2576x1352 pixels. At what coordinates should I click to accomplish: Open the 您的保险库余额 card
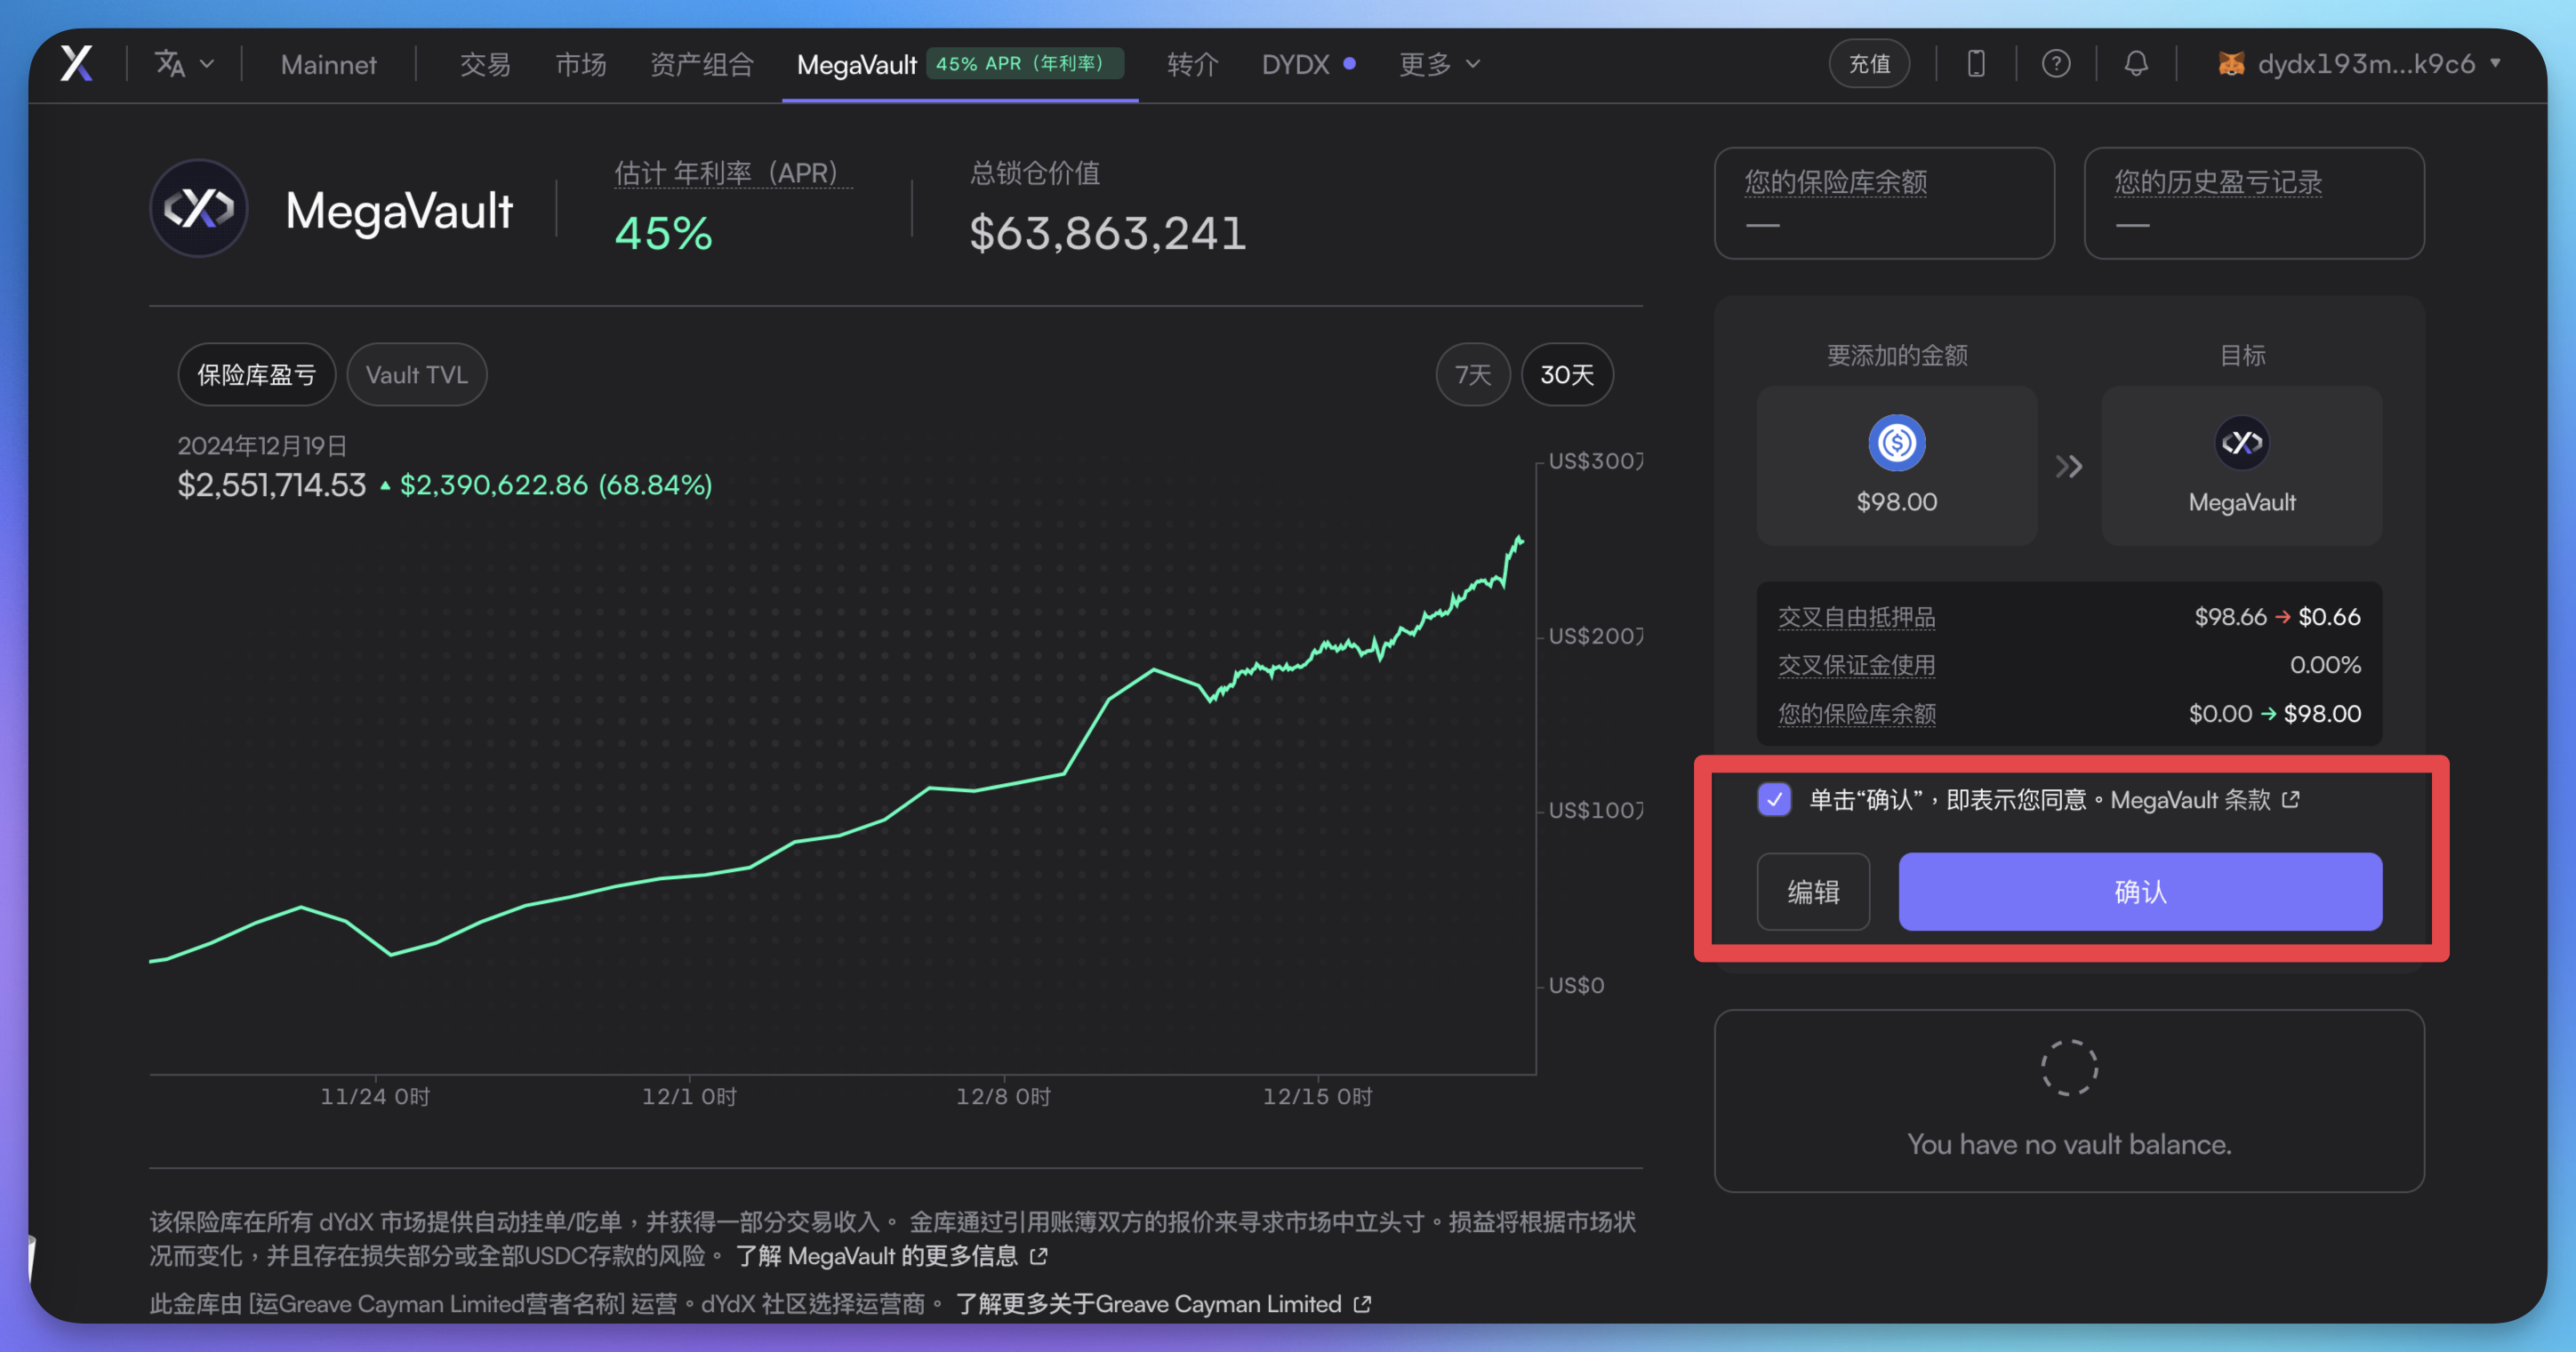pos(1884,203)
